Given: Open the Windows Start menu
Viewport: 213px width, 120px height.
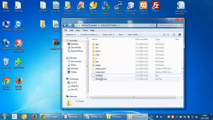Looking at the screenshot, I should [4, 117].
